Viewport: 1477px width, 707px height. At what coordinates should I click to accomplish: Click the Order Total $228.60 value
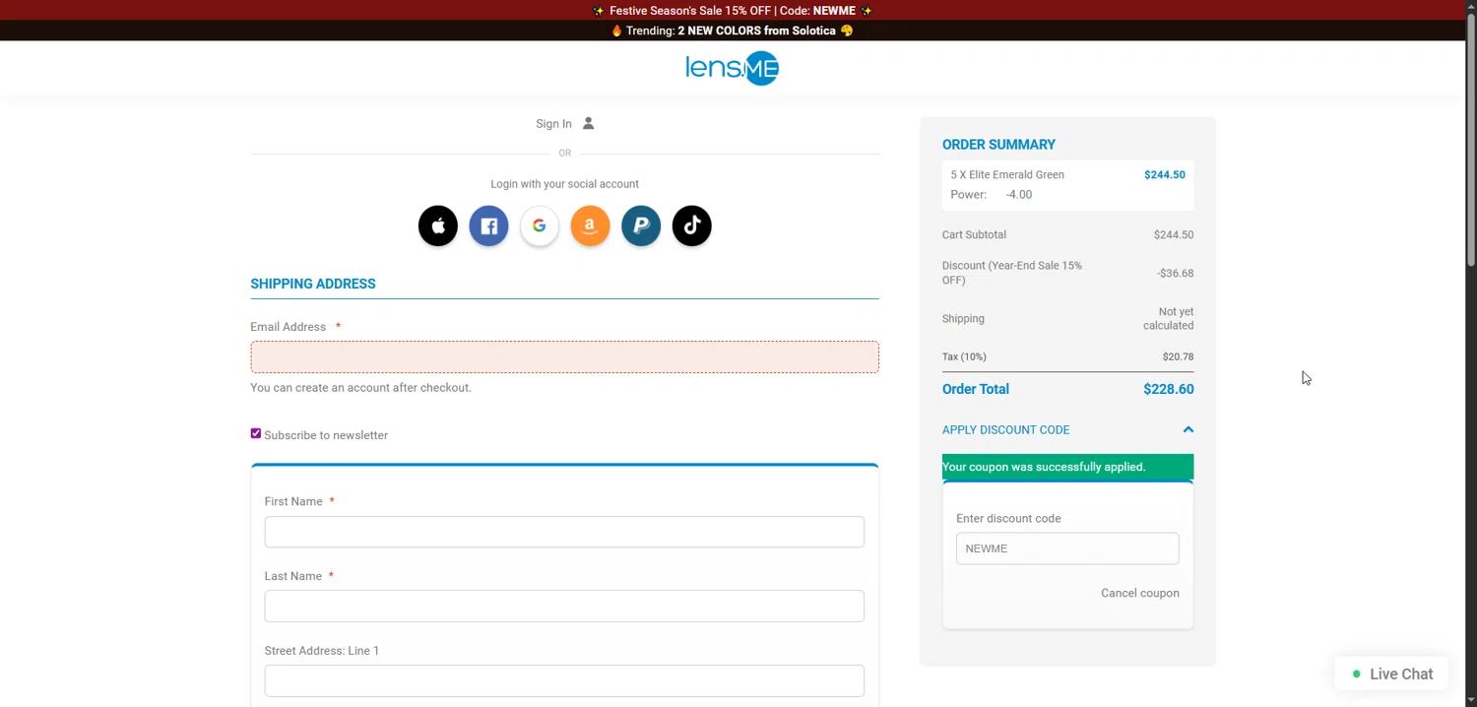click(x=1169, y=389)
